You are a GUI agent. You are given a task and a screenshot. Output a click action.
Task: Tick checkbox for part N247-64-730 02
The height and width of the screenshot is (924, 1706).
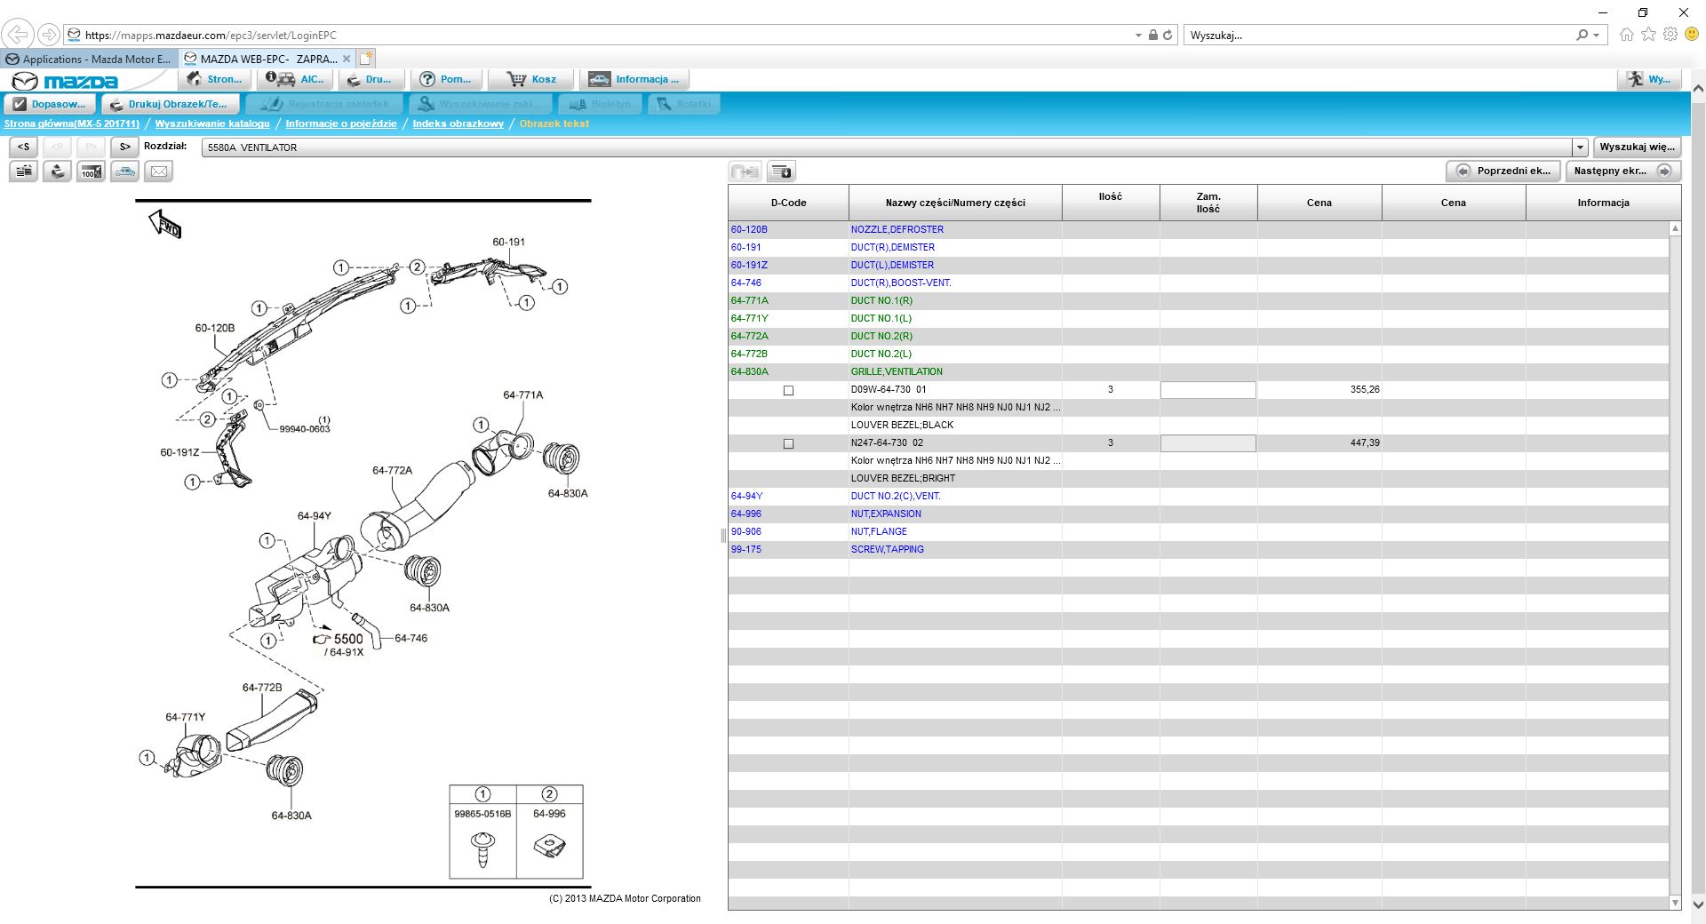point(788,443)
